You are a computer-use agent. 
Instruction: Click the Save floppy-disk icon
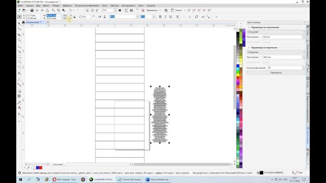tap(32, 10)
